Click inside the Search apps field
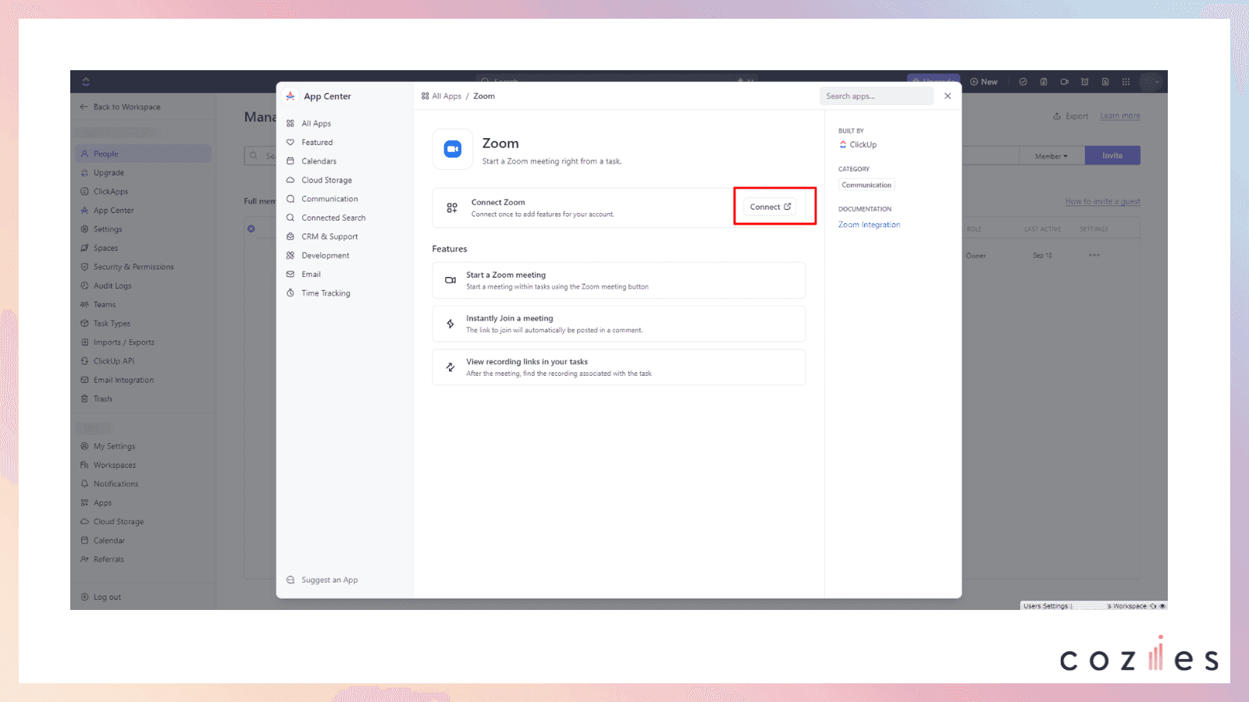This screenshot has height=702, width=1249. click(876, 96)
